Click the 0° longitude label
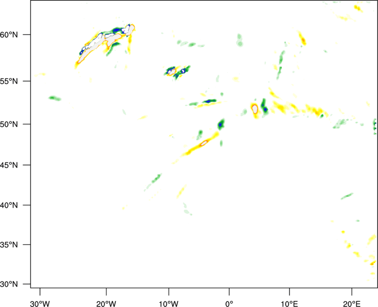 229,304
